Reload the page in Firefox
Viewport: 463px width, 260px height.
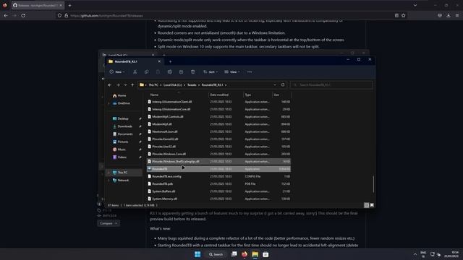pos(23,15)
